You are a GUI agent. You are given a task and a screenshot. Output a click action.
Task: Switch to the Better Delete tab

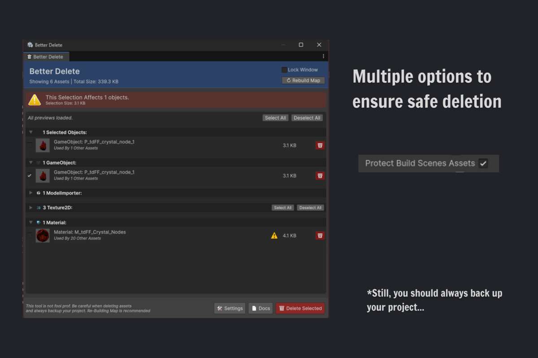coord(46,56)
